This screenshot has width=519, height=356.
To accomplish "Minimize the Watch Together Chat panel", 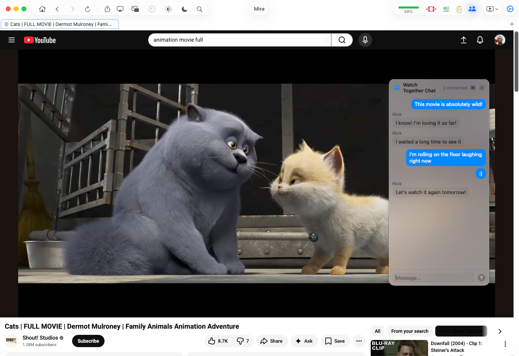I will pyautogui.click(x=473, y=88).
